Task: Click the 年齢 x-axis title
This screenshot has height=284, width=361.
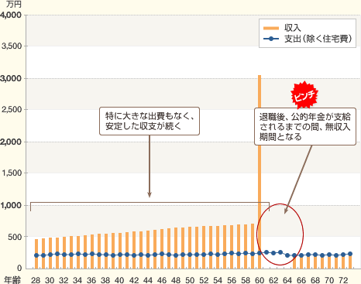Action: pyautogui.click(x=12, y=279)
